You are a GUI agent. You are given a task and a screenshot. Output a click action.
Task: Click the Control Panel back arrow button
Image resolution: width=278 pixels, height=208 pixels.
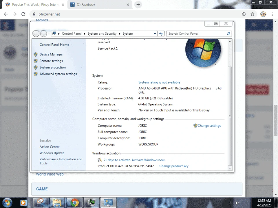36,34
